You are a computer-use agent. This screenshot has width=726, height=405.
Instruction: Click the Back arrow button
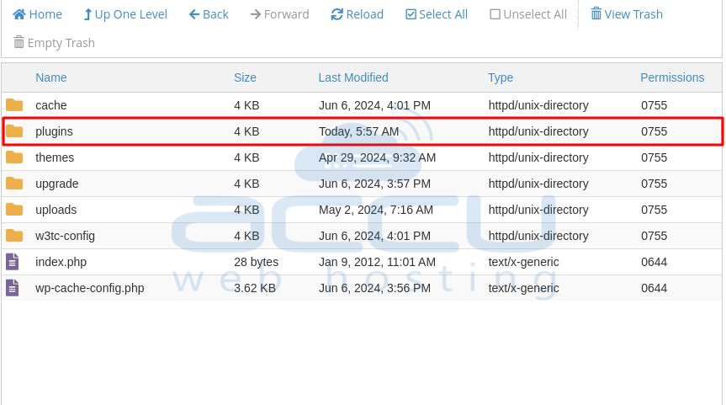pos(209,14)
